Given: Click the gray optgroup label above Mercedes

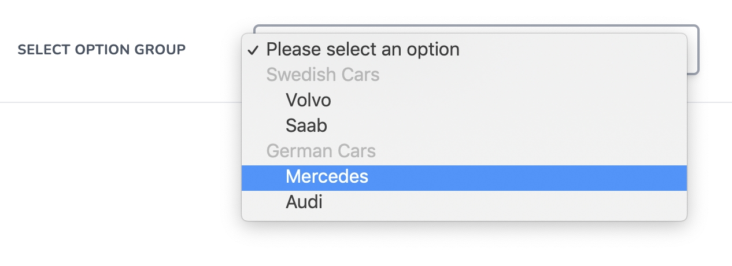Looking at the screenshot, I should [321, 151].
